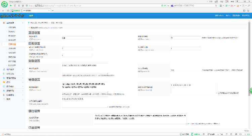252x136 pixels.
Task: Click the 订单管理 sidebar label
Action: 10,95
